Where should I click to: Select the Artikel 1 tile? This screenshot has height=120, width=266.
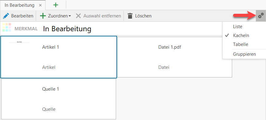tap(58, 57)
